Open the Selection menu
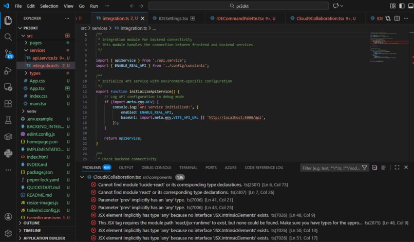The image size is (414, 242). point(49,6)
